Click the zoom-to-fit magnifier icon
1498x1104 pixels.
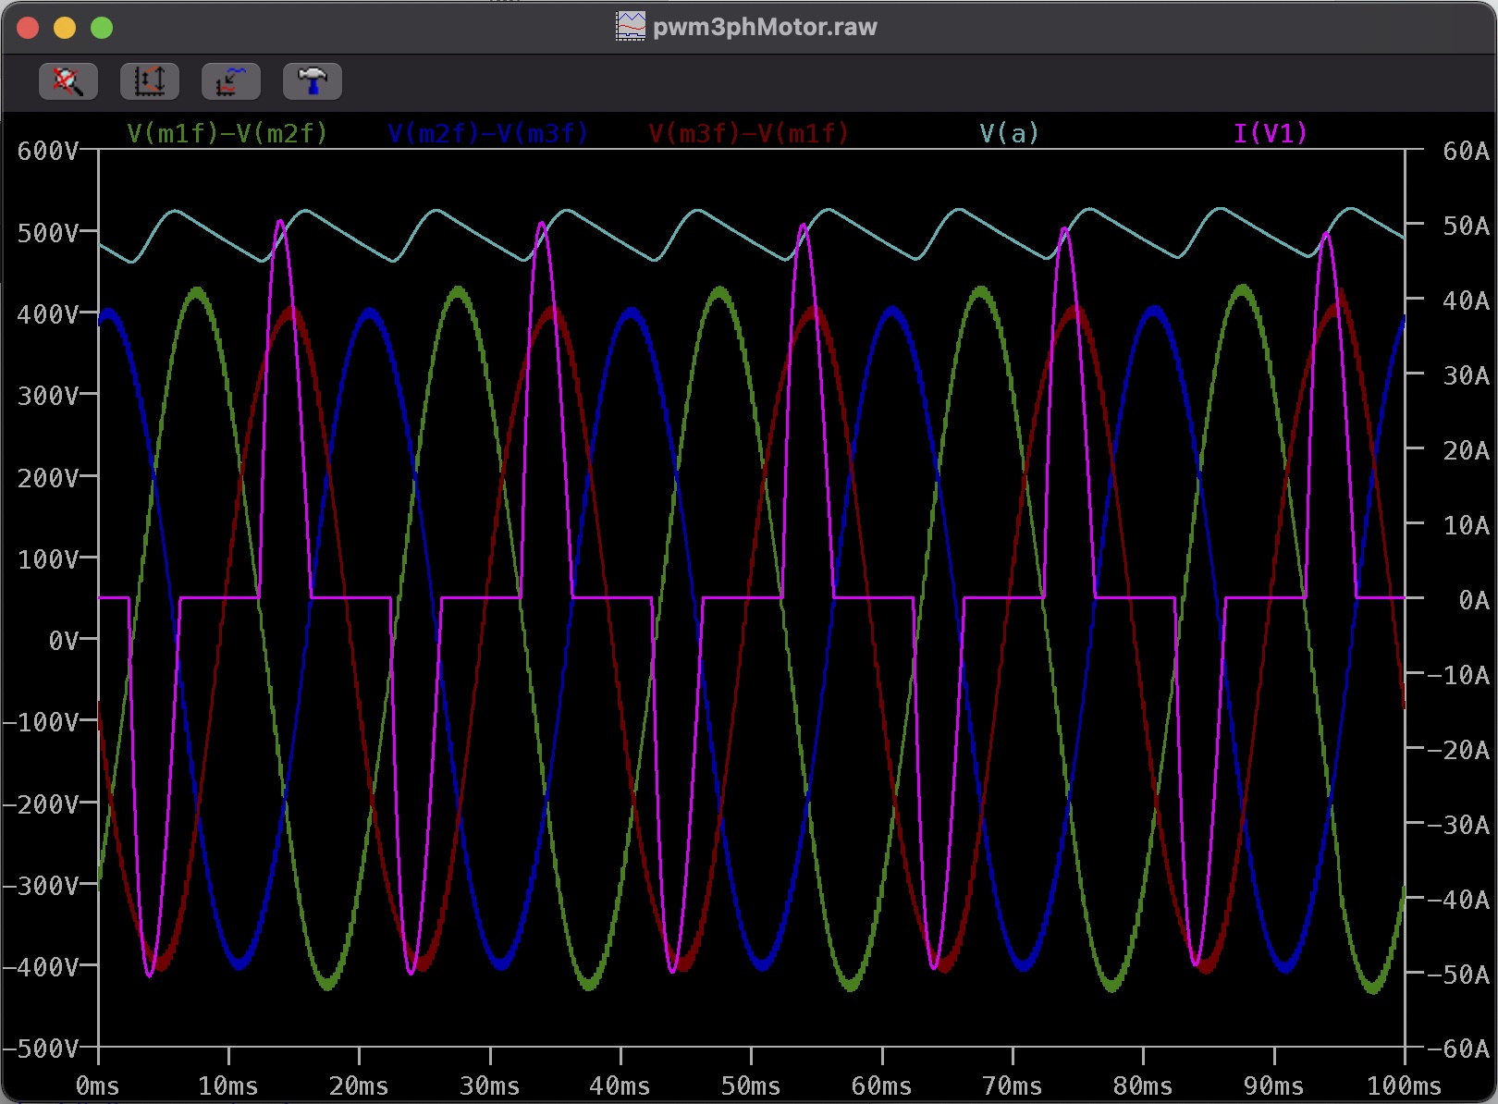click(x=68, y=81)
